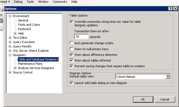
Task: Open the Default table view dropdown
Action: coord(168,77)
